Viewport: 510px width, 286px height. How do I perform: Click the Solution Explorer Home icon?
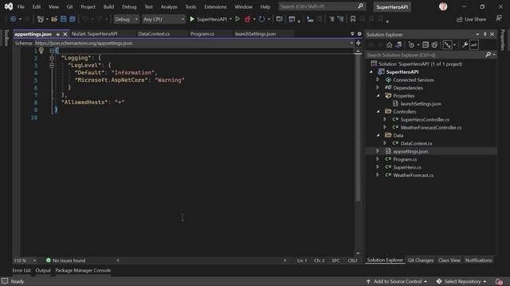click(389, 44)
